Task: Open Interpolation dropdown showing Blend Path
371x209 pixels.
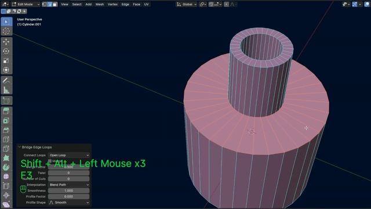Action: tap(69, 185)
